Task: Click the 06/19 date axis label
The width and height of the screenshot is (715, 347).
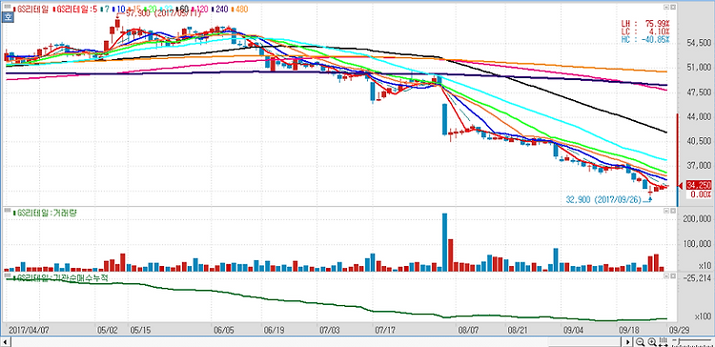Action: (x=275, y=329)
